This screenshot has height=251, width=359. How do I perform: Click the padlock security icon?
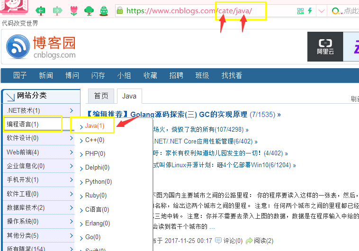tap(119, 10)
